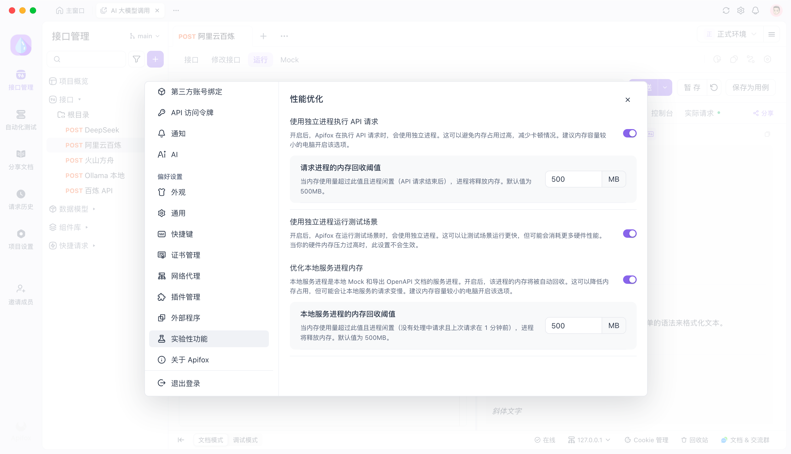Viewport: 791px width, 454px height.
Task: Open 网络代理 settings
Action: coord(209,276)
